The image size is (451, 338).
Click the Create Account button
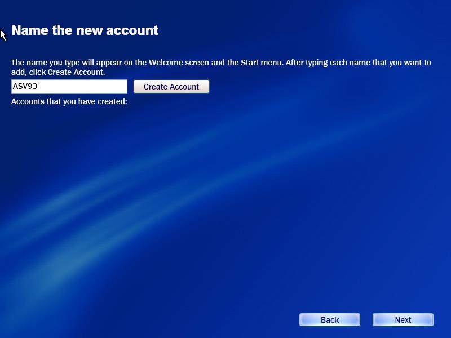[171, 87]
